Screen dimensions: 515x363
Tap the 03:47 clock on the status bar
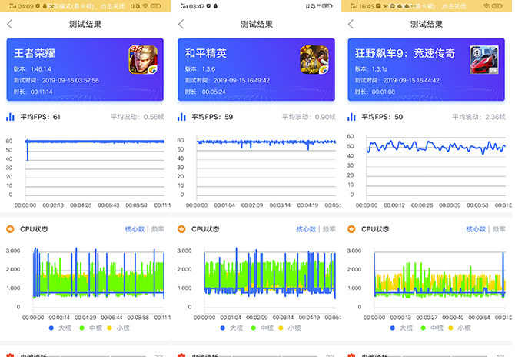tap(197, 6)
